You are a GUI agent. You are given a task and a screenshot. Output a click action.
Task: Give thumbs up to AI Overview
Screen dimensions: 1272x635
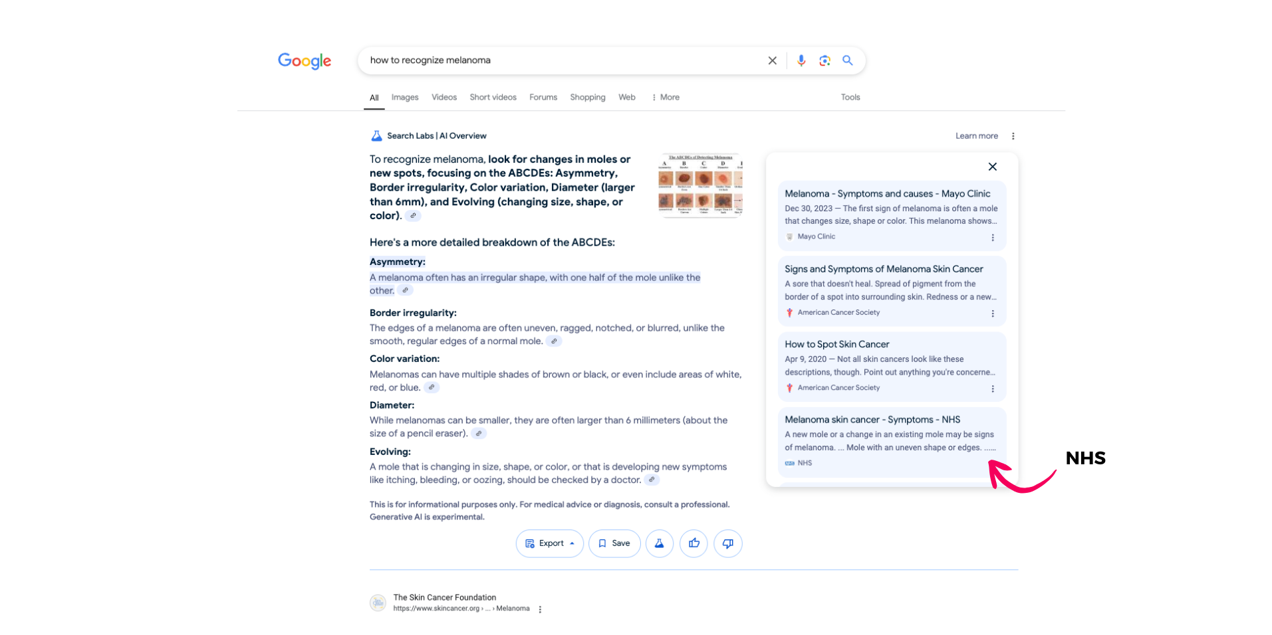[694, 543]
